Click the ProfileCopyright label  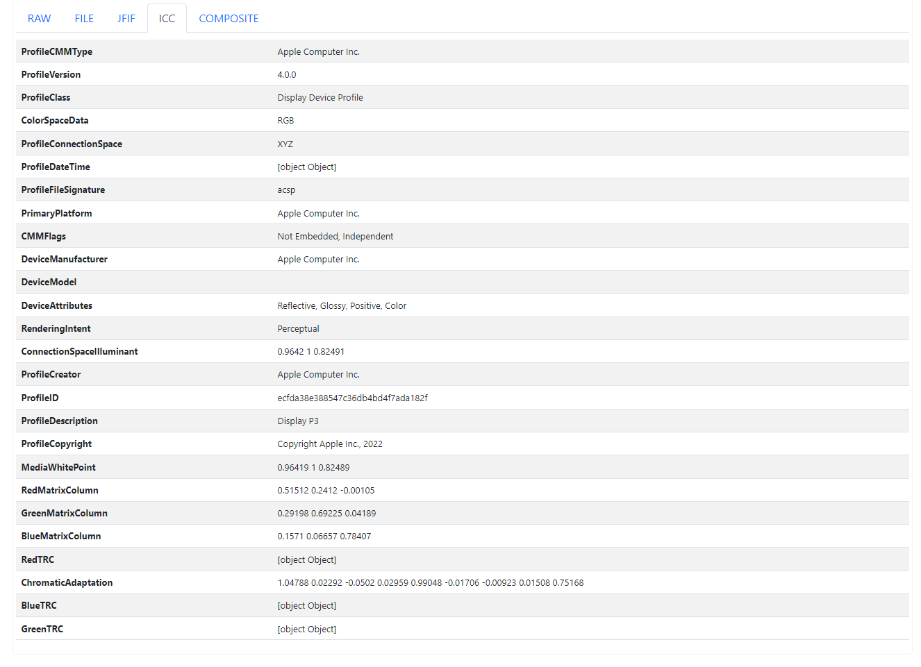(x=56, y=444)
